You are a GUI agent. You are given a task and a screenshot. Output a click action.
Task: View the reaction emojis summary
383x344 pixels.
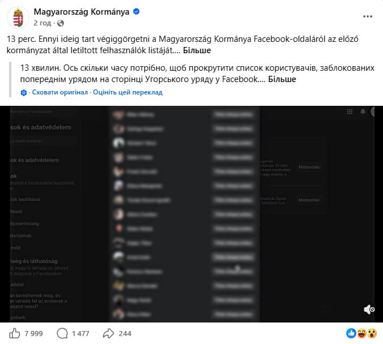coord(362,333)
